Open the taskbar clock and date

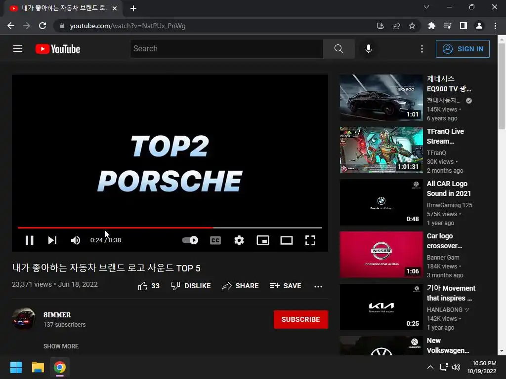point(482,367)
